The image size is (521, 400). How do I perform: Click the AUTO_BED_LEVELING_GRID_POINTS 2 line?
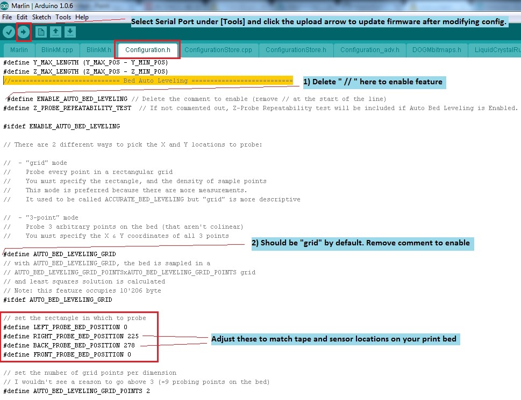(77, 391)
